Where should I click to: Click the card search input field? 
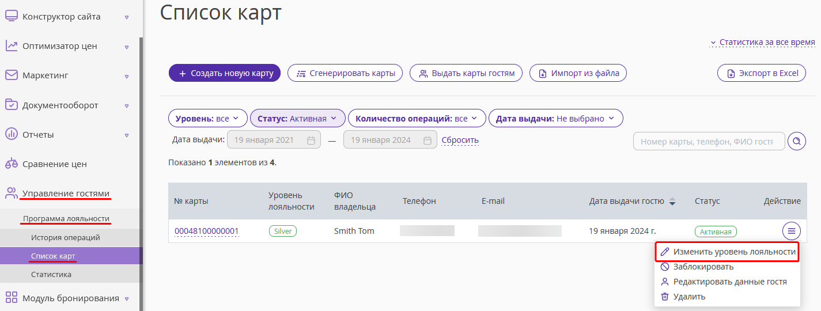(709, 141)
